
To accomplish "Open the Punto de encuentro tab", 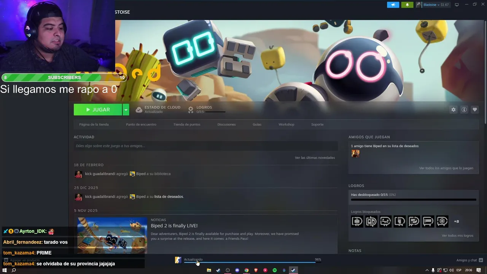I will click(141, 124).
